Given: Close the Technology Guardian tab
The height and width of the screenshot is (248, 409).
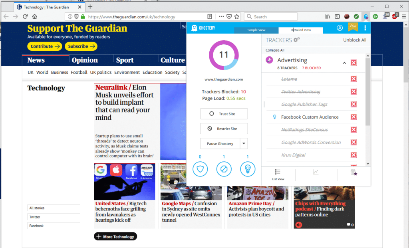Looking at the screenshot, I should (79, 7).
